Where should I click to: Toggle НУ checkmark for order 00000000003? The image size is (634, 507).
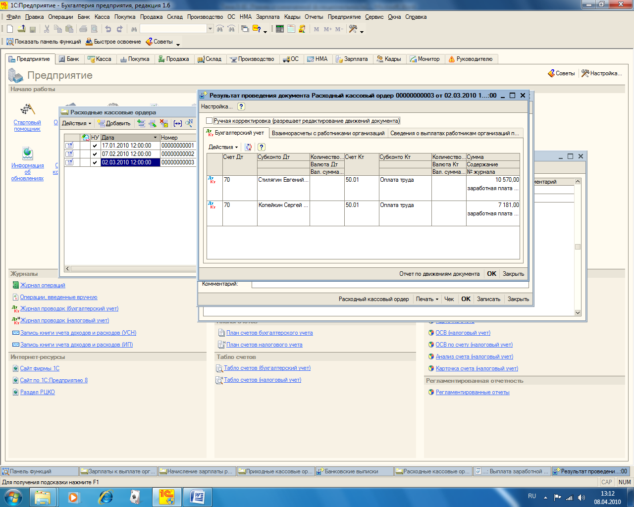tap(95, 163)
